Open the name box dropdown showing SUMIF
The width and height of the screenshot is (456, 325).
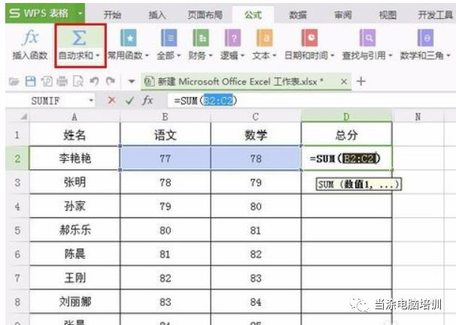[91, 101]
